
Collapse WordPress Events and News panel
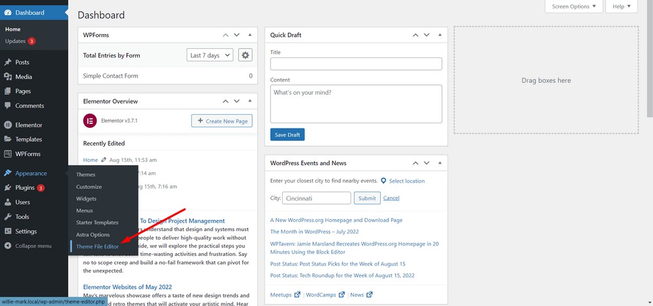[x=439, y=163]
